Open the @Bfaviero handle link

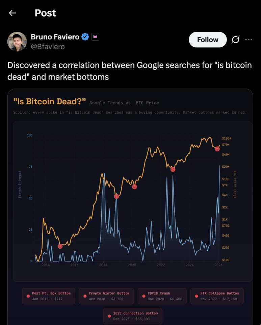click(48, 47)
